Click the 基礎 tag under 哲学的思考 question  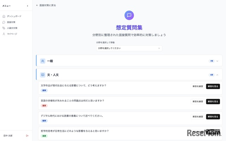point(44,136)
